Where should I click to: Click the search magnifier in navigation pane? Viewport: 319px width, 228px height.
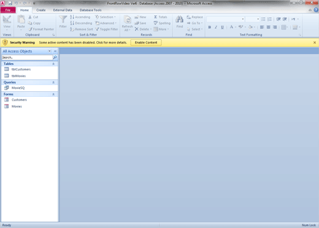click(55, 58)
